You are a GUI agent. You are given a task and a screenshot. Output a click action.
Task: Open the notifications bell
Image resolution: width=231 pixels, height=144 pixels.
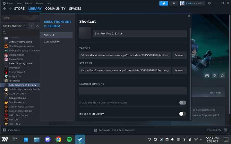pos(174,4)
